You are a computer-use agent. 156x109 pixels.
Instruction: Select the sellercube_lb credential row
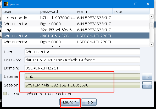[76, 18]
